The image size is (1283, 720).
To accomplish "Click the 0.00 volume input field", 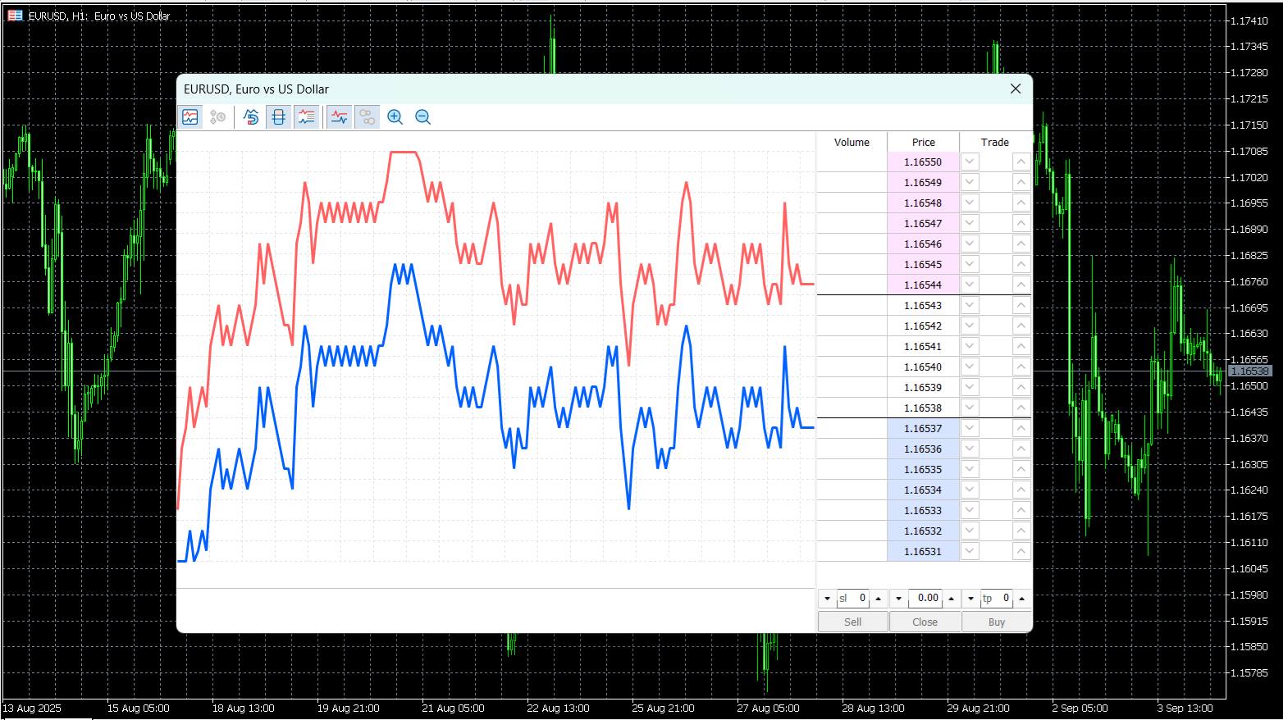I will (925, 599).
